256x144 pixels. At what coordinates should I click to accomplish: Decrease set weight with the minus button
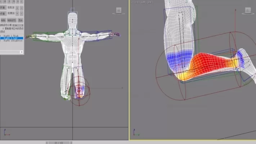pos(21,8)
